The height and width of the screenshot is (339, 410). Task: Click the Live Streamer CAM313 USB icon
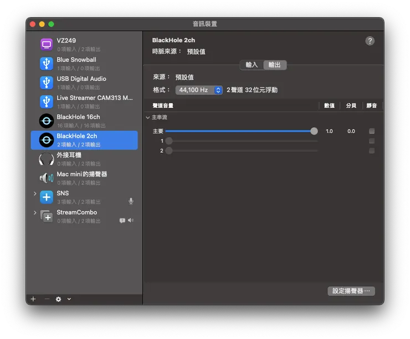pos(47,102)
